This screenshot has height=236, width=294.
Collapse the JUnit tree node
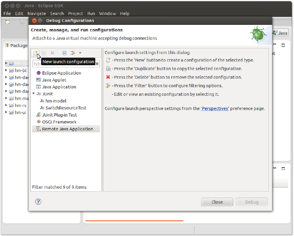pyautogui.click(x=33, y=93)
